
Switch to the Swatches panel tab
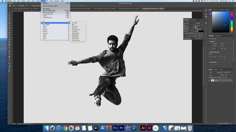point(215,10)
